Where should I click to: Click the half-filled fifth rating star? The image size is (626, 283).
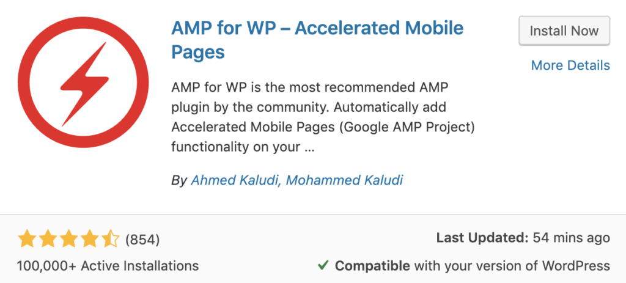(110, 239)
